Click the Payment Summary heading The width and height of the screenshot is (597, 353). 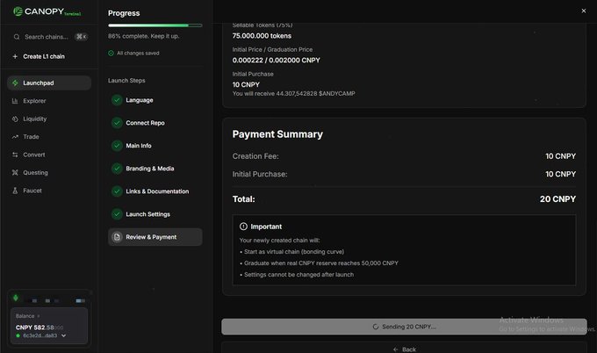pyautogui.click(x=277, y=134)
